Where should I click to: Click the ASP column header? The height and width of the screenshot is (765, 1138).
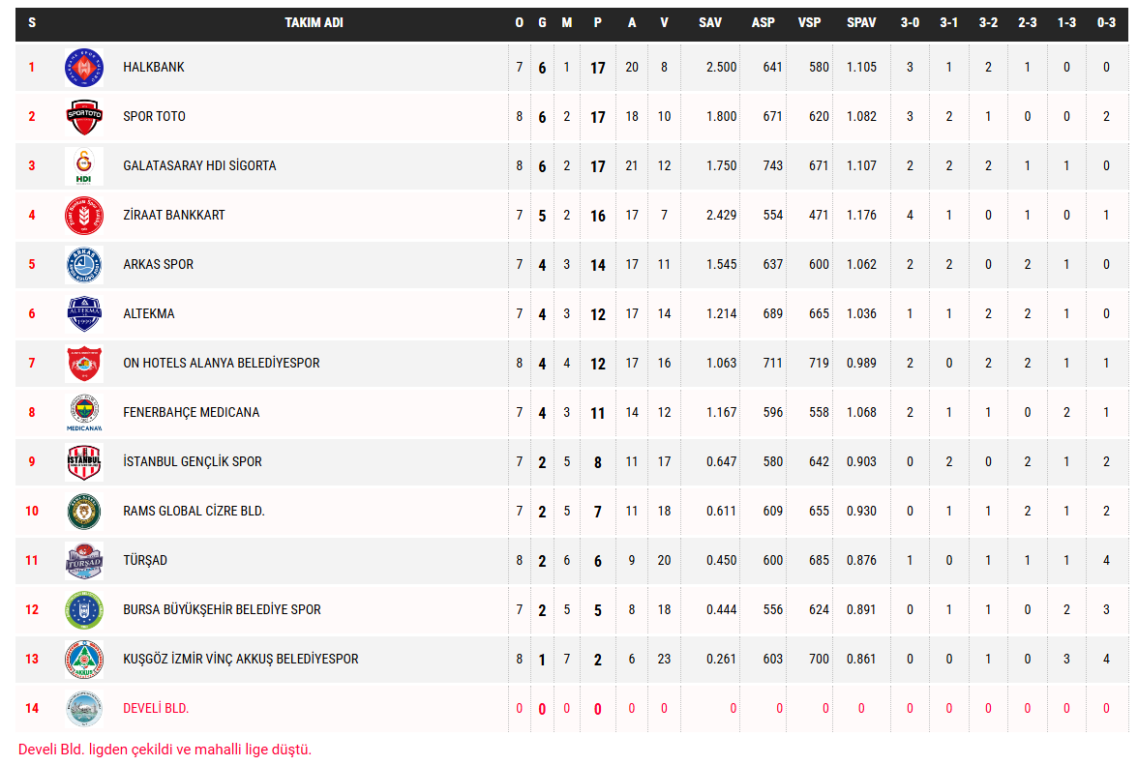763,23
